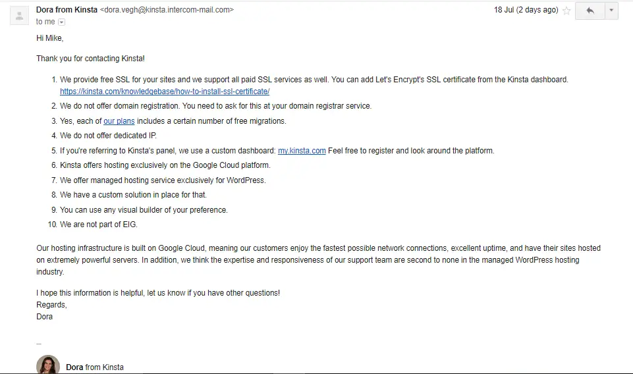
Task: Click the paragraph starting 'Our hosting infrastructure'
Action: (319, 260)
